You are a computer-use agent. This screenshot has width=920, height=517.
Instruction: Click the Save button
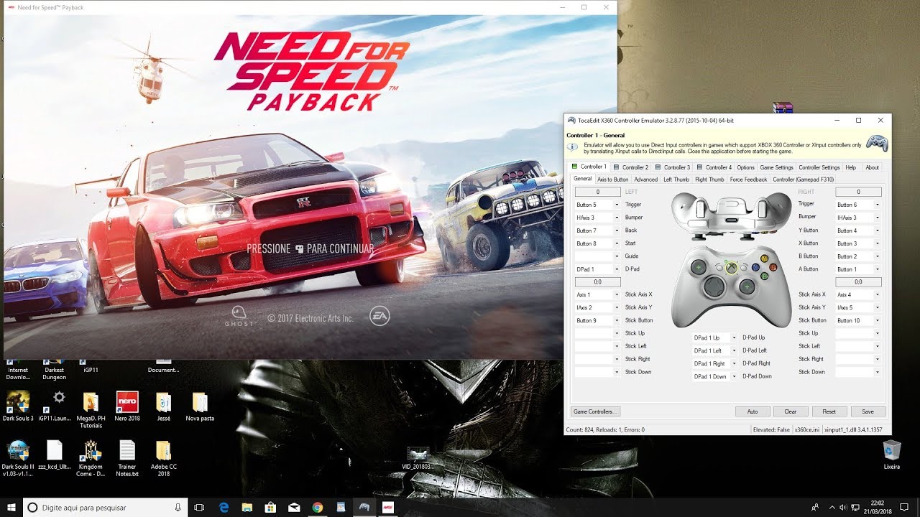coord(868,411)
